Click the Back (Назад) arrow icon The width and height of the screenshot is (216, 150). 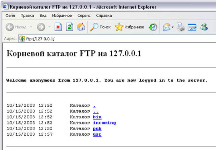coord(10,27)
